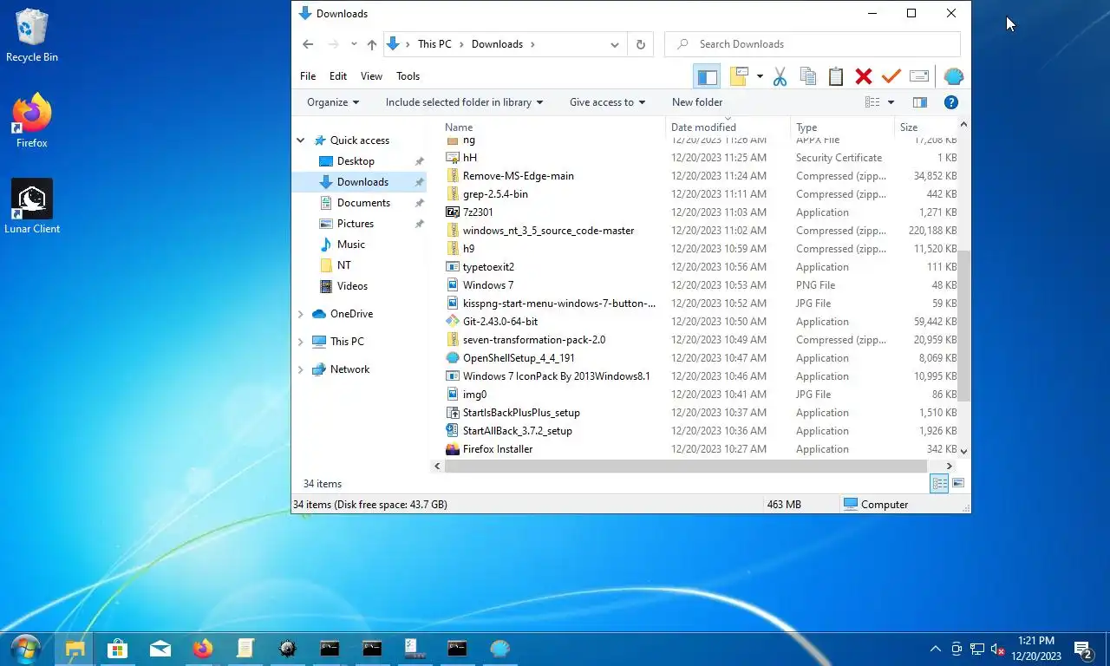Open the Organize dropdown
The image size is (1110, 666).
pos(333,102)
